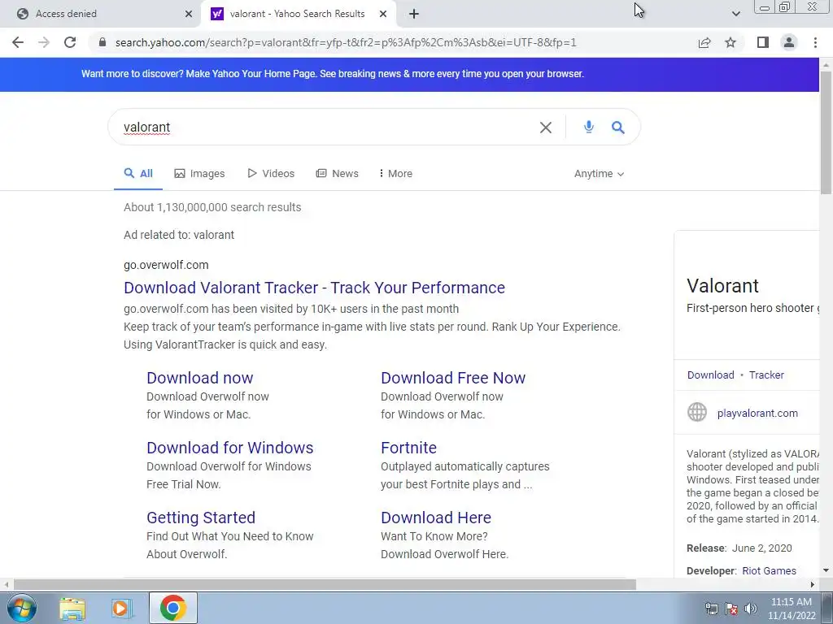The width and height of the screenshot is (833, 624).
Task: Click the Download Free Now link
Action: click(x=453, y=378)
